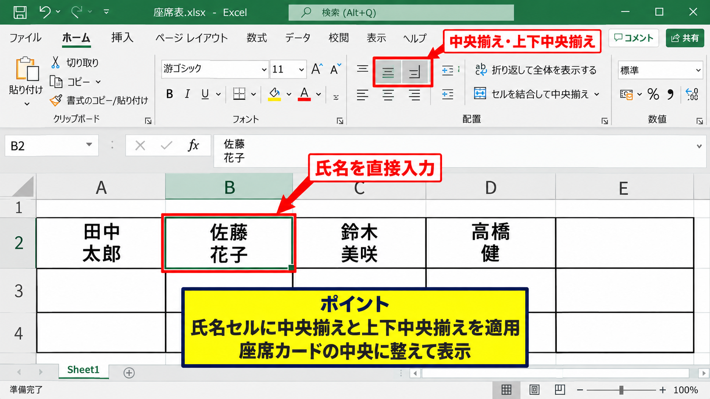This screenshot has width=710, height=399.
Task: Click the search box 検索 (Alt+Q)
Action: (401, 12)
